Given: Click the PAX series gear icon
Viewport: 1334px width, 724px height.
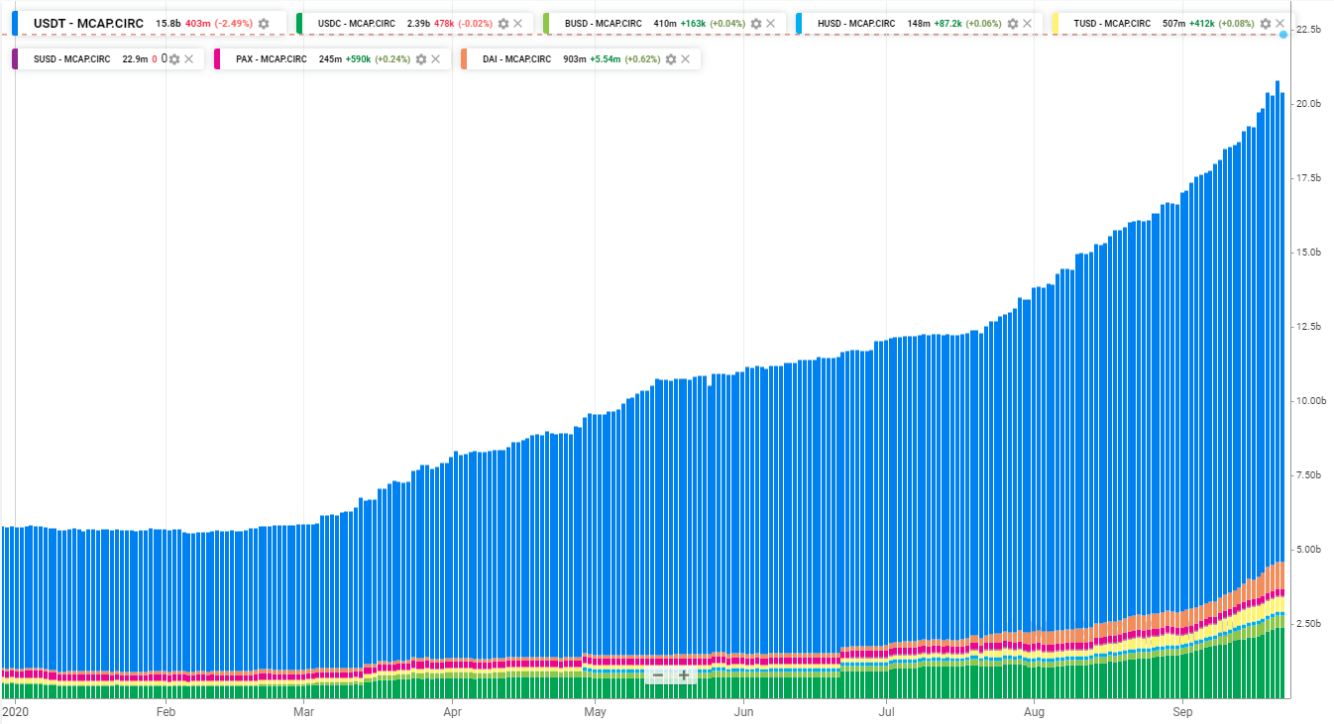Looking at the screenshot, I should click(x=421, y=59).
